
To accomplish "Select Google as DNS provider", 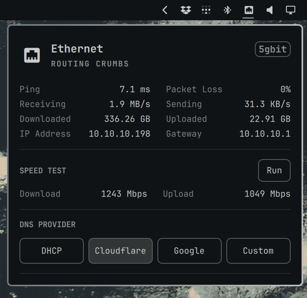I will pos(189,251).
